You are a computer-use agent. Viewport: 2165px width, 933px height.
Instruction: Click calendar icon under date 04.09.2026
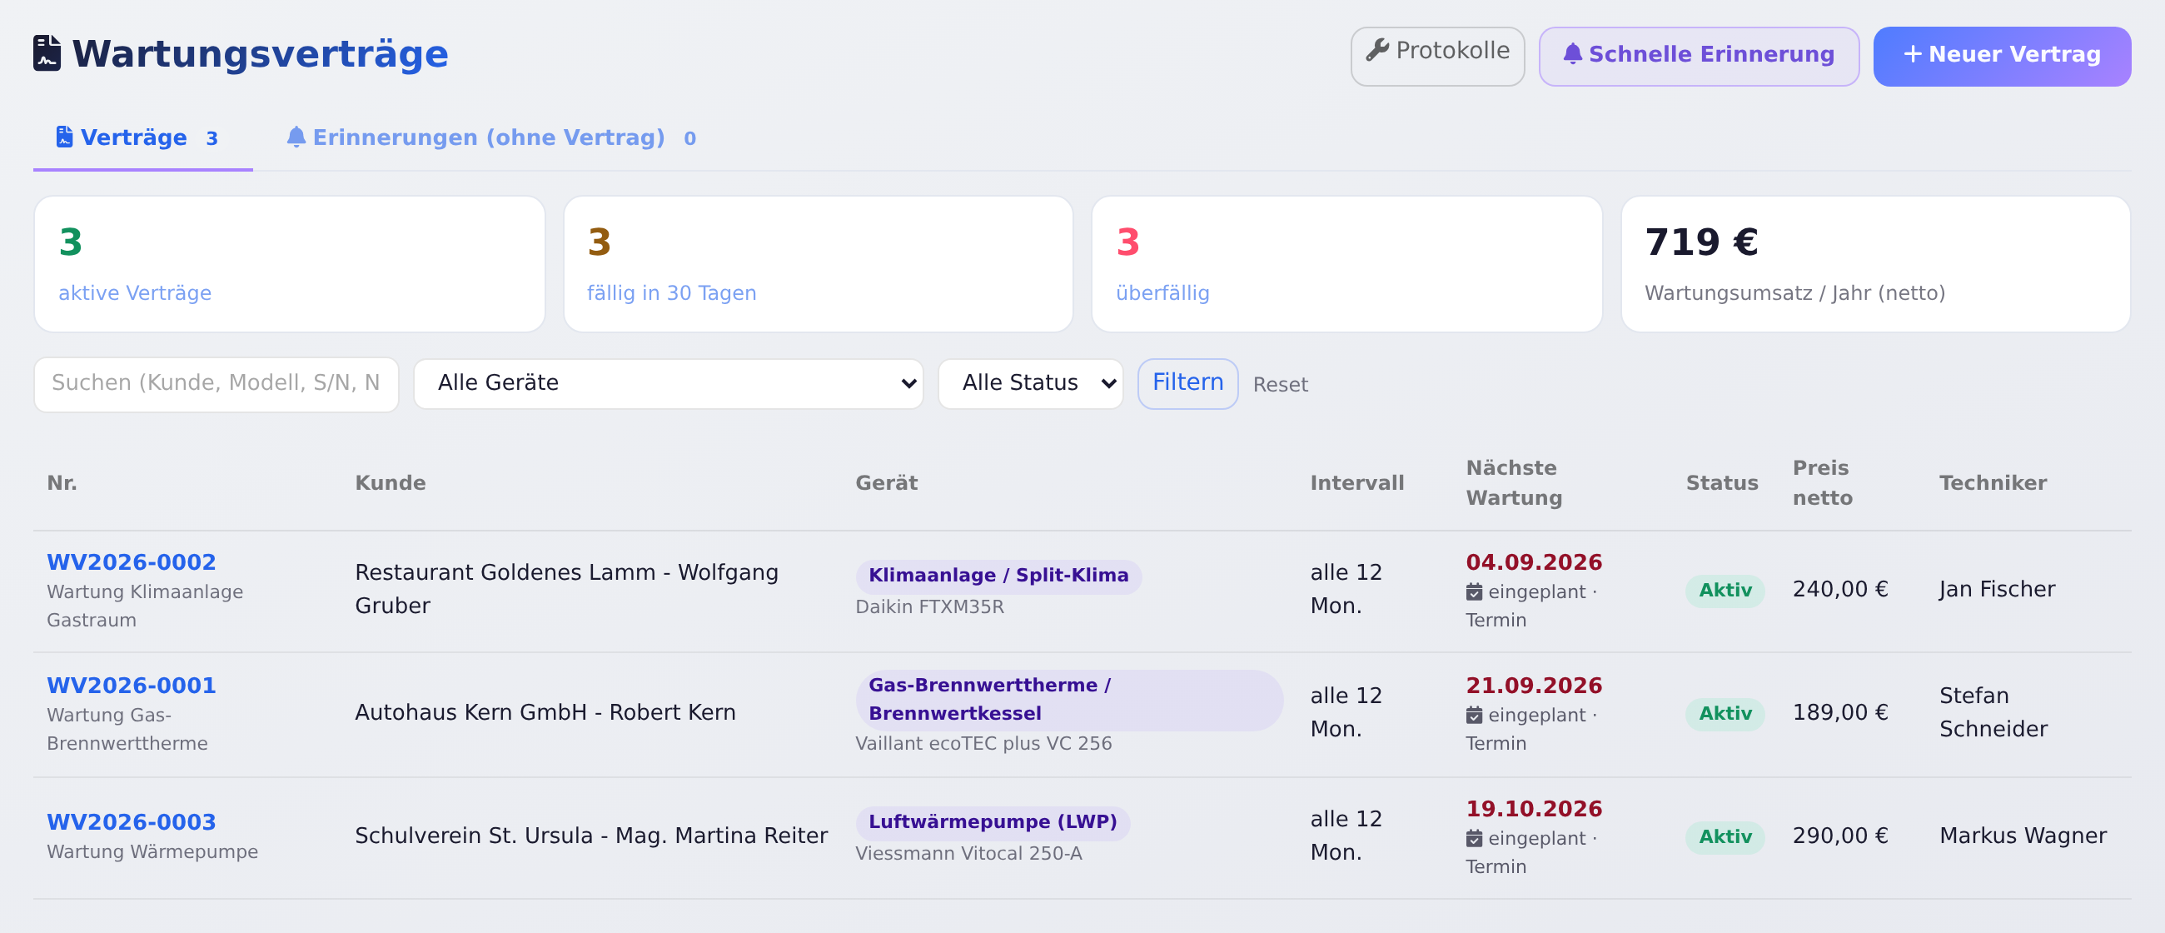(x=1474, y=592)
